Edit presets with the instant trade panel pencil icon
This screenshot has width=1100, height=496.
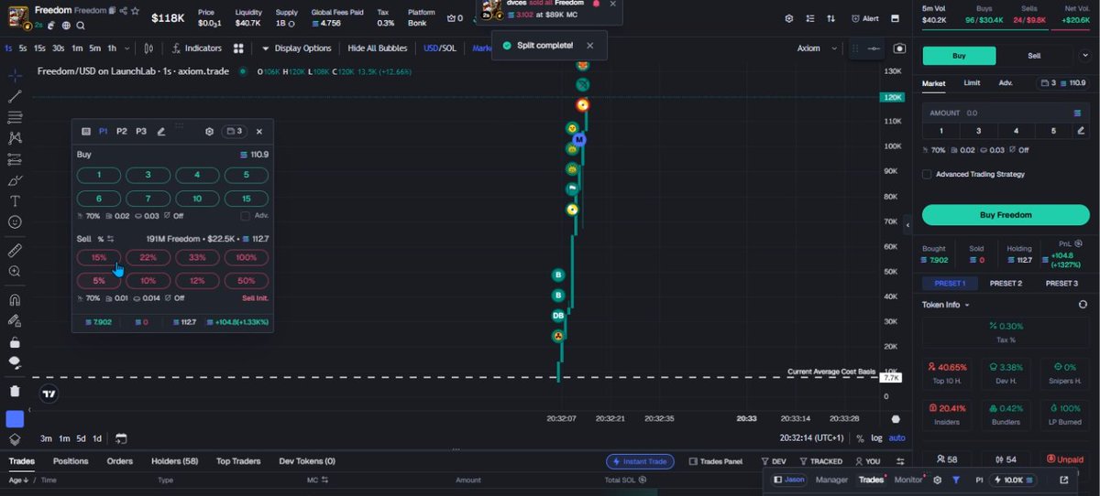[161, 132]
